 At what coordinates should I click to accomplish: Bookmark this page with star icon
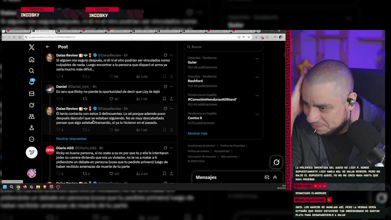[x=249, y=37]
